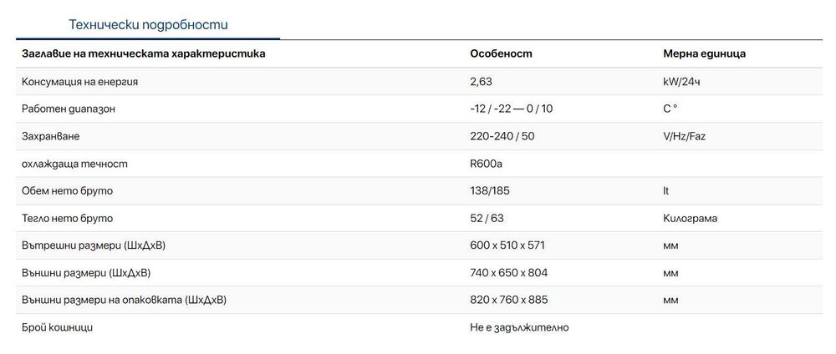Select the 820 x 760 x 885 packaging dimensions
The height and width of the screenshot is (354, 836).
click(x=509, y=301)
